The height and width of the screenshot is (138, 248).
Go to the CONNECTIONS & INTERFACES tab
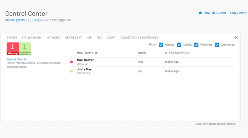click(x=139, y=38)
